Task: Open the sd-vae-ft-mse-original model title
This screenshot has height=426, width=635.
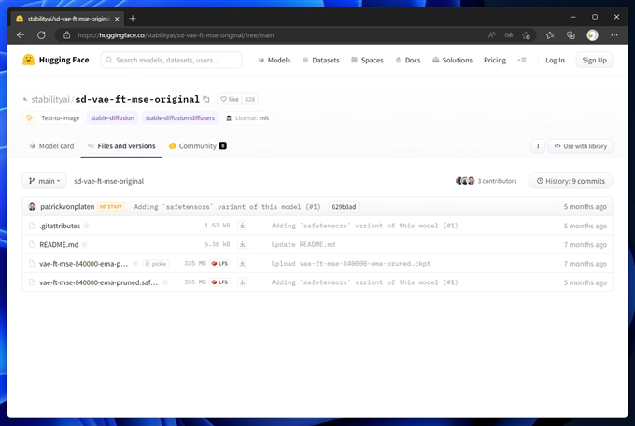Action: click(x=137, y=99)
